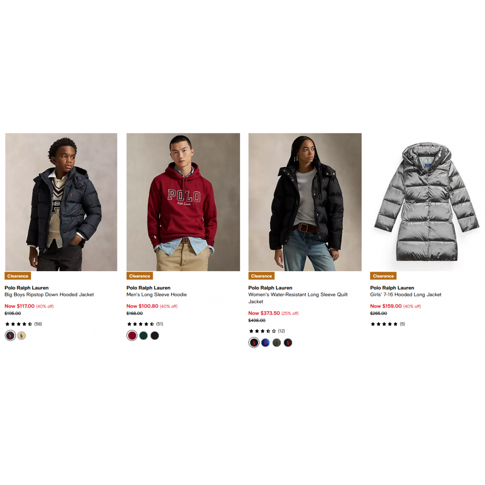Open the red Polo hoodie product image

pyautogui.click(x=183, y=202)
